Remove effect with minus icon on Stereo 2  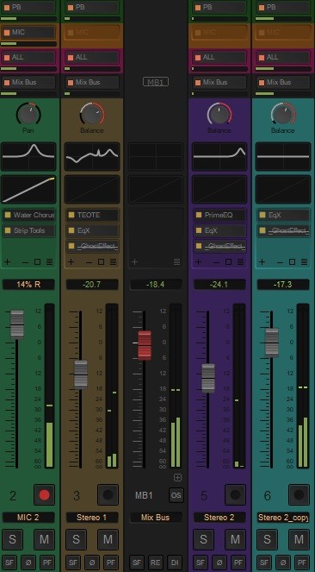[216, 262]
